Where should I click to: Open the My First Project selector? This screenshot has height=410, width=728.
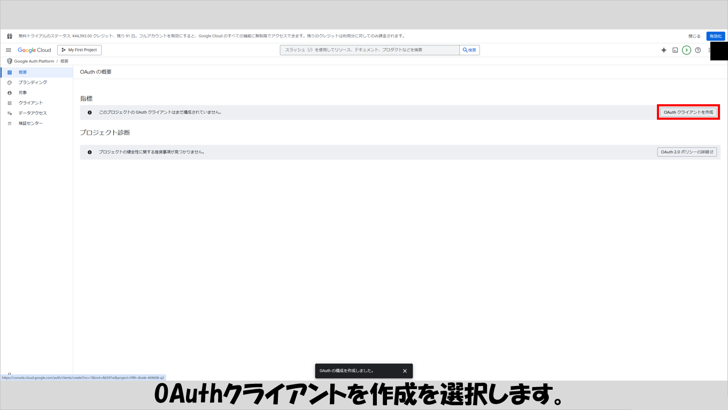tap(79, 50)
